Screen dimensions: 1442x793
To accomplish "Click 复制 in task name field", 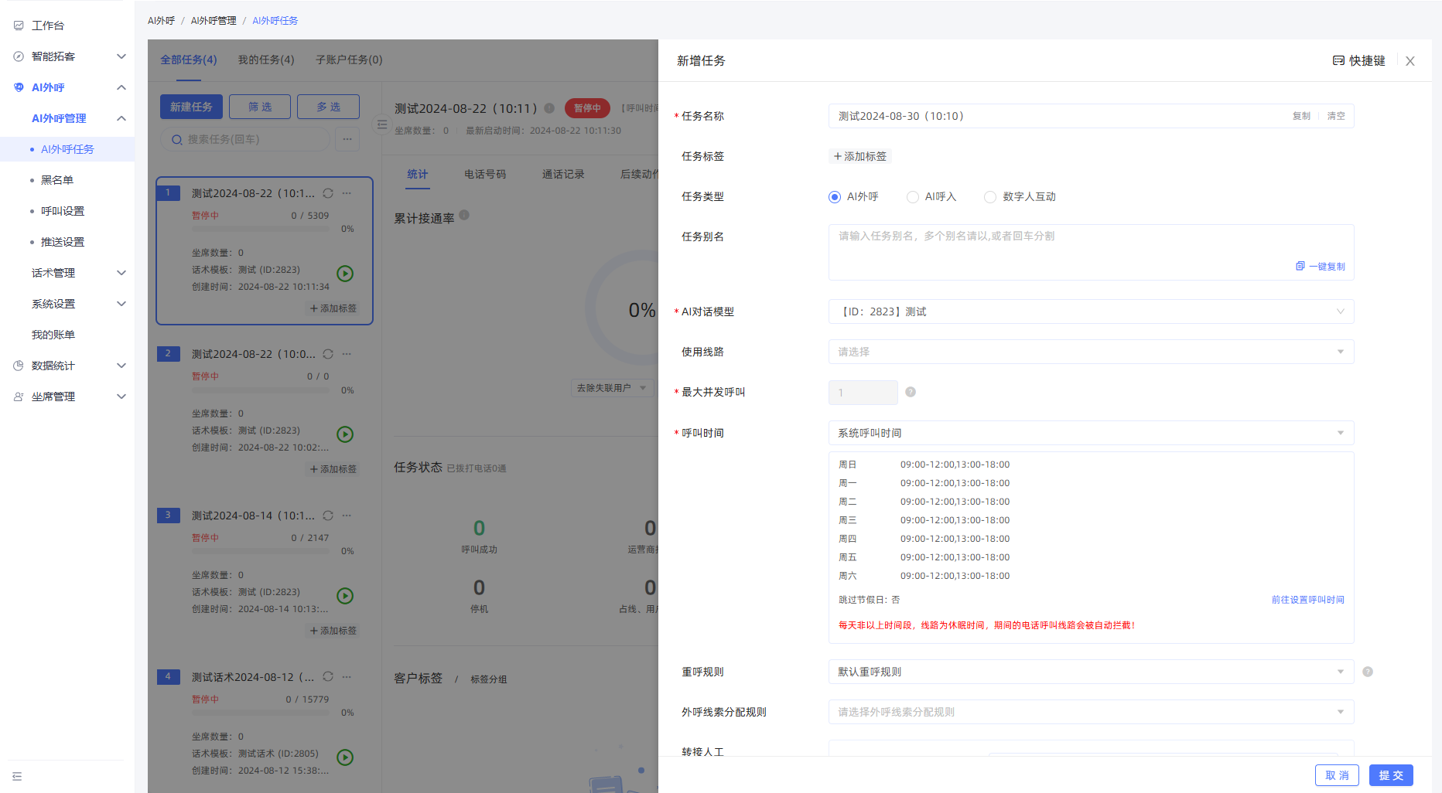I will [x=1301, y=116].
